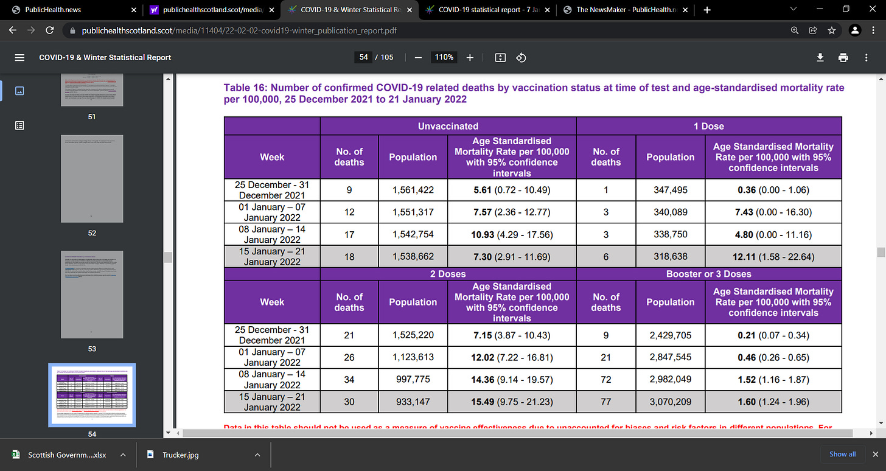Screen dimensions: 886x471
Task: Close the PublicHealth.news tab
Action: tap(133, 10)
